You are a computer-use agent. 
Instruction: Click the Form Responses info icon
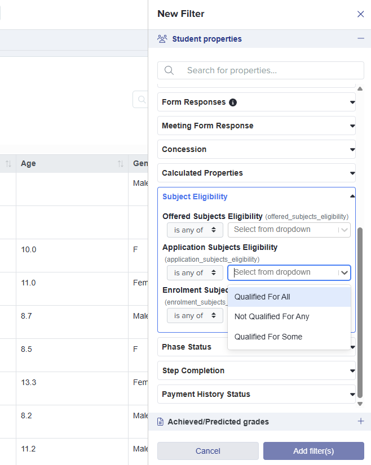coord(233,102)
